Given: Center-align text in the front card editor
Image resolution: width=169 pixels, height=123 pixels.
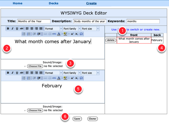Looking at the screenshot, I should point(32,29).
